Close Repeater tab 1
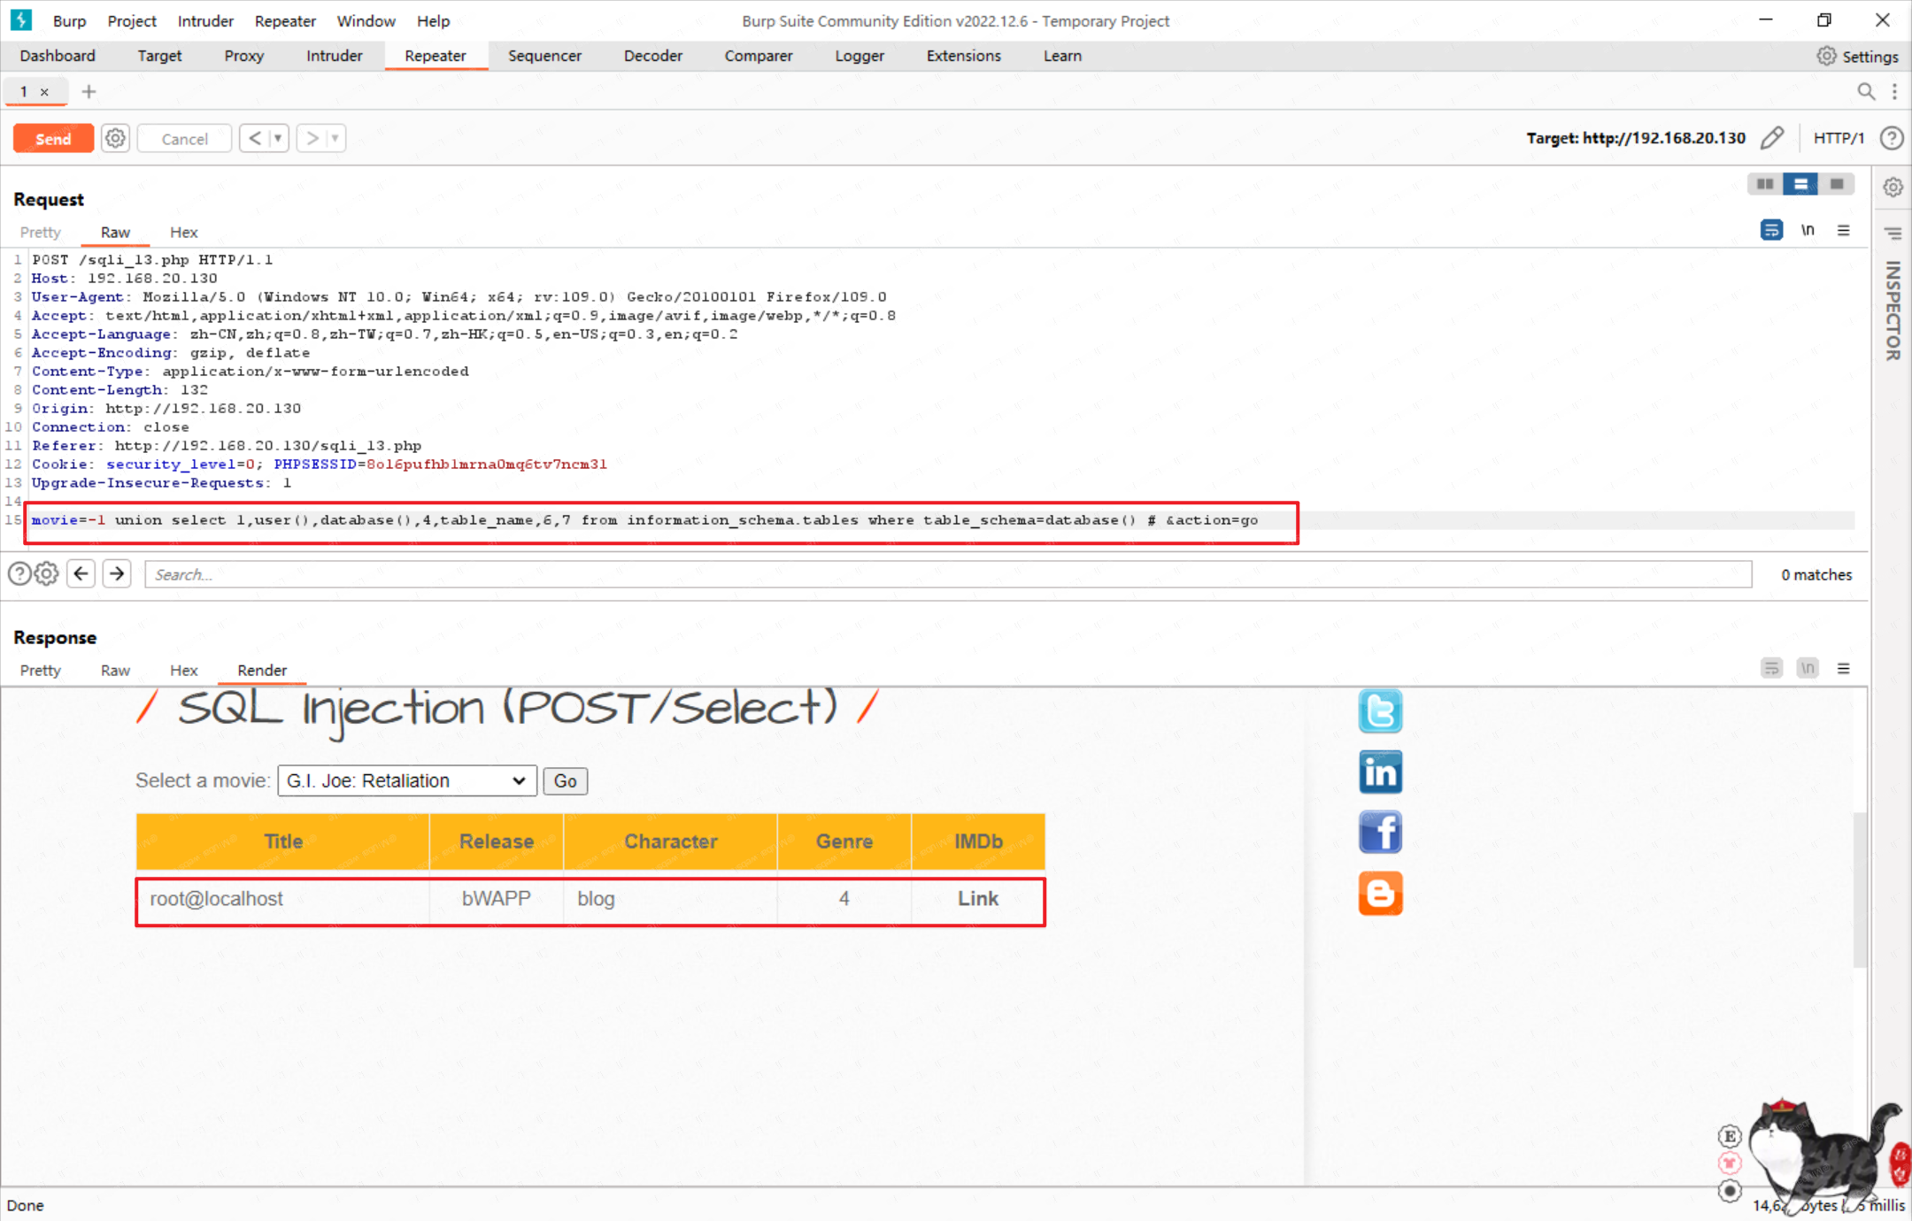 coord(44,92)
